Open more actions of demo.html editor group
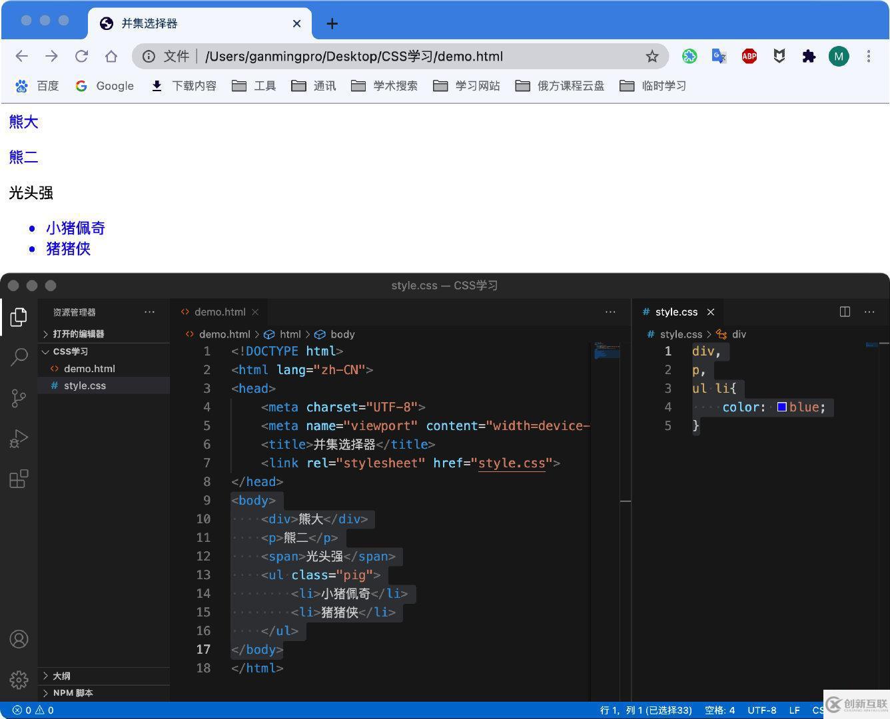 click(x=610, y=312)
